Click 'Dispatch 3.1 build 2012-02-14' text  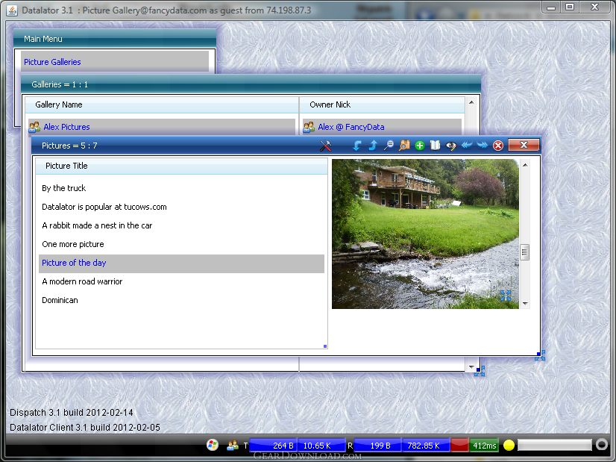tap(71, 413)
